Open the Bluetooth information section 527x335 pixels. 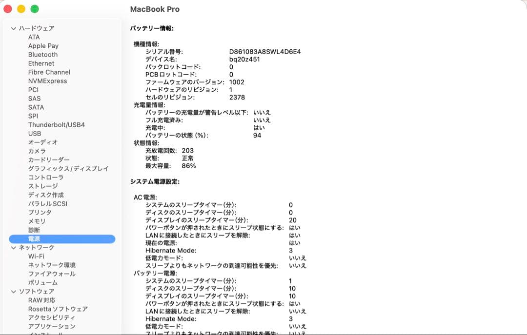[x=42, y=55]
